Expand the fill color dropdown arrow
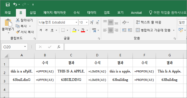Viewport: 187px width, 98px height. 78,30
